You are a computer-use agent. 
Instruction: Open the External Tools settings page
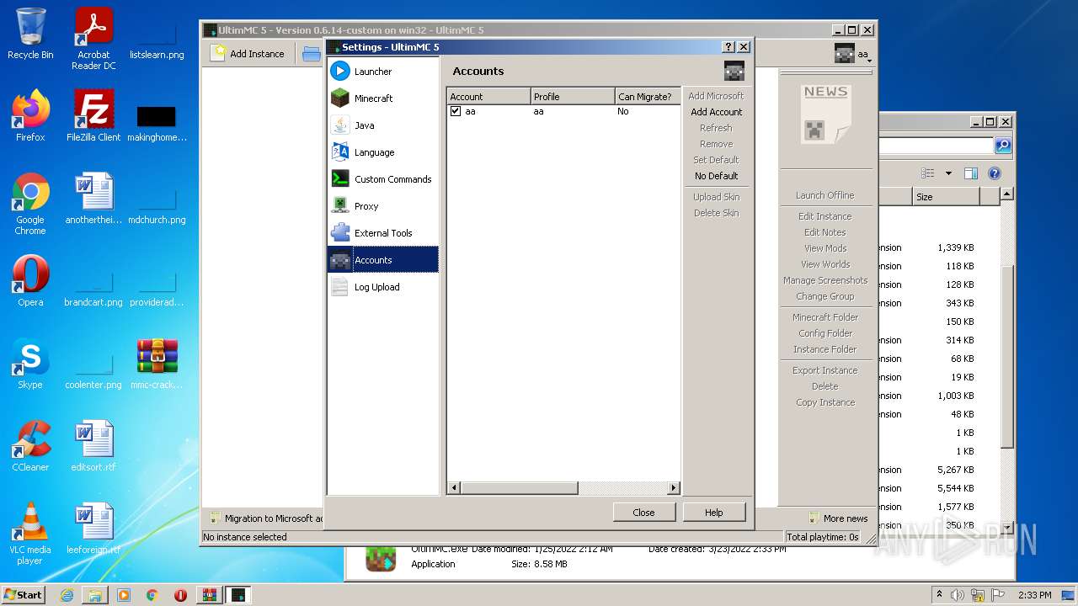382,233
